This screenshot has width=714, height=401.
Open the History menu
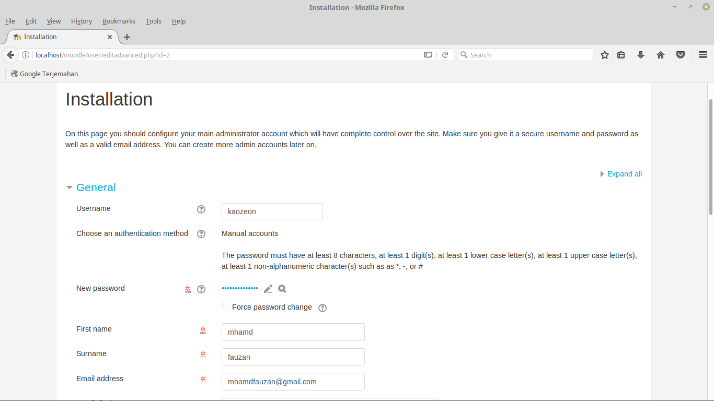click(x=82, y=21)
